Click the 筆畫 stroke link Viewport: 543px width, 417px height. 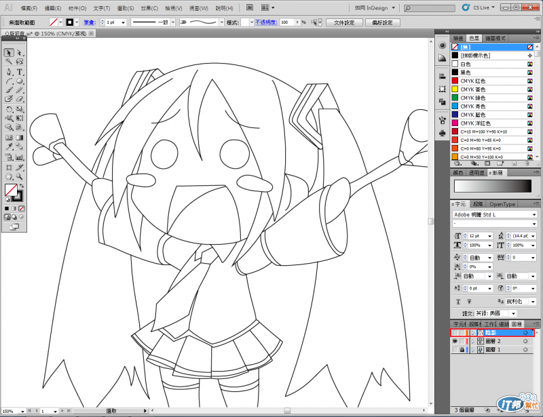pyautogui.click(x=90, y=22)
